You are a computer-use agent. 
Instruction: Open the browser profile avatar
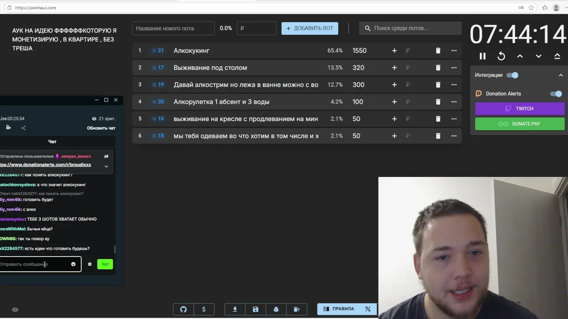click(556, 8)
